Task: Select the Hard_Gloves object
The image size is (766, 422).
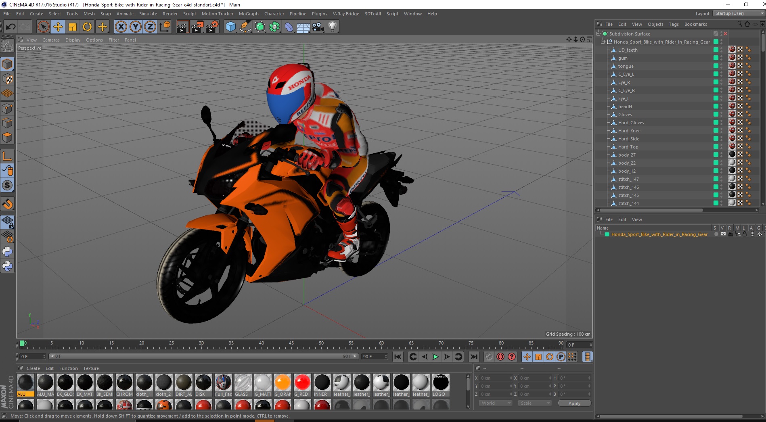Action: point(631,123)
